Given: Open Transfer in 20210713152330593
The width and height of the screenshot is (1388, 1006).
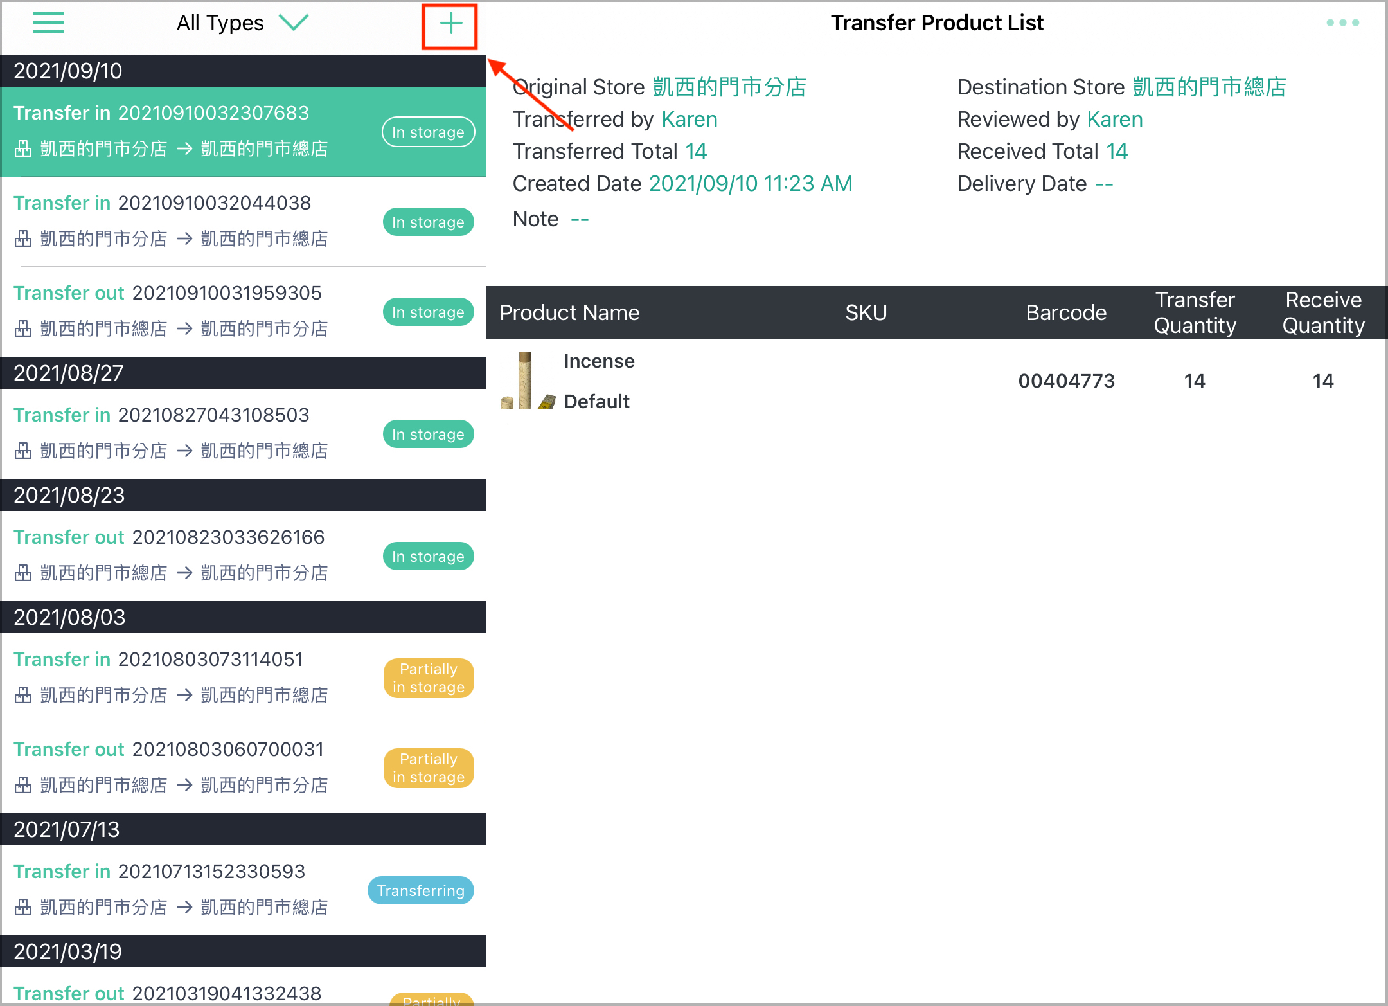Looking at the screenshot, I should 243,890.
